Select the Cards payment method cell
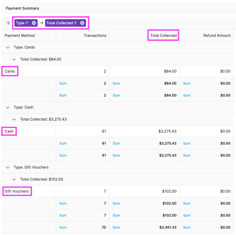This screenshot has width=236, height=235. (x=10, y=71)
